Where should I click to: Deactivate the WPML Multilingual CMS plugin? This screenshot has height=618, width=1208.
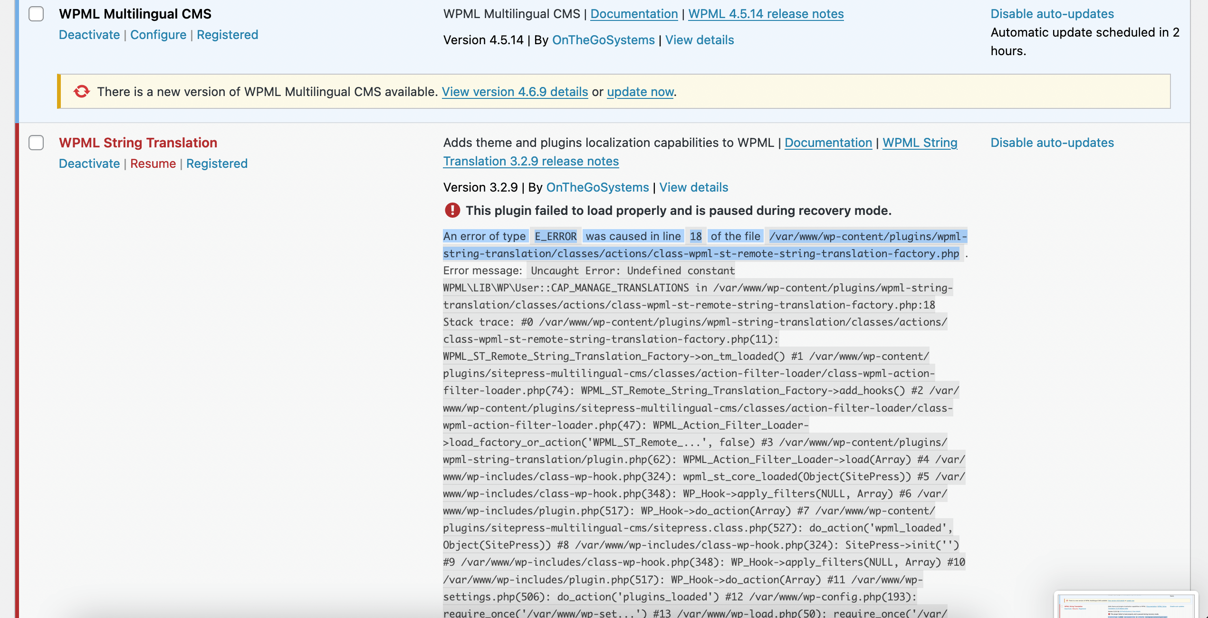tap(89, 35)
